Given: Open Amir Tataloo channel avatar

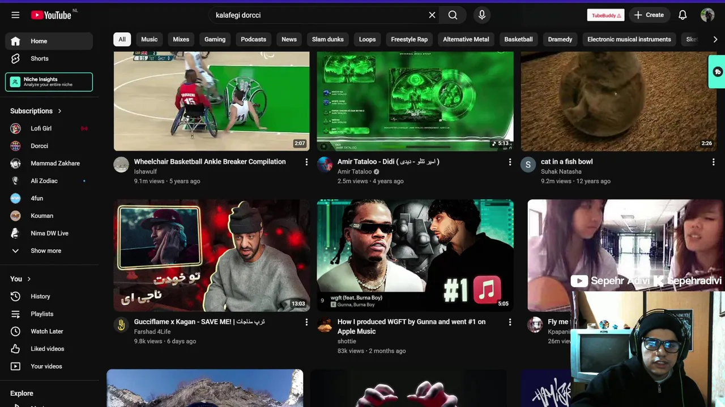Looking at the screenshot, I should click(325, 164).
